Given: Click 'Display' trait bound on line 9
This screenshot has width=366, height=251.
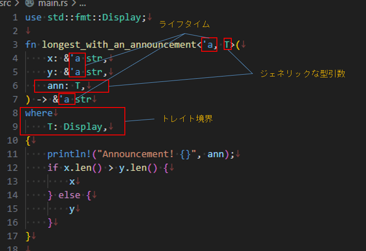Looking at the screenshot, I should coord(83,127).
